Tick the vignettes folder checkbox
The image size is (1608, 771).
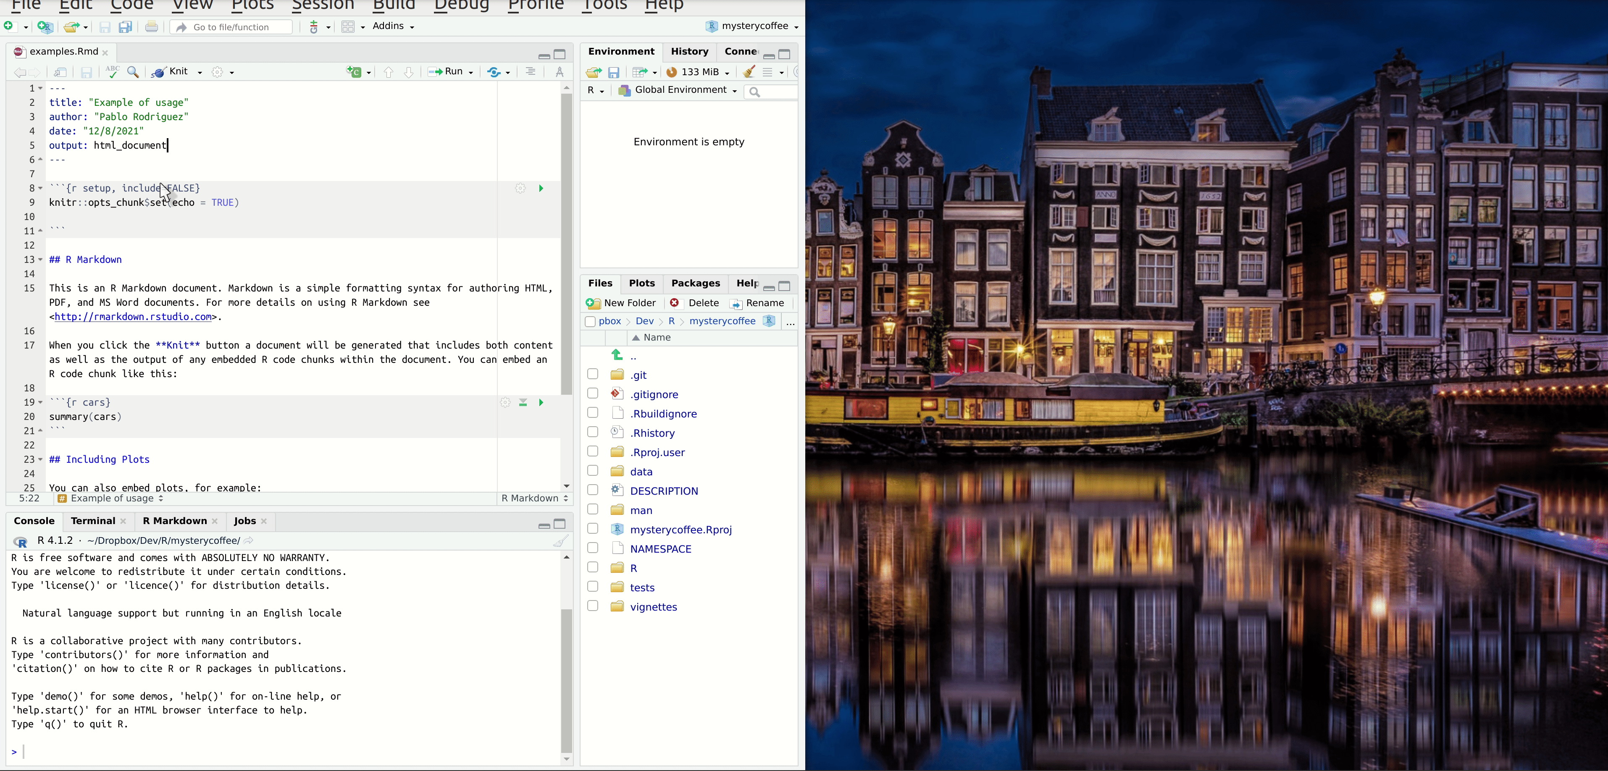(x=593, y=606)
